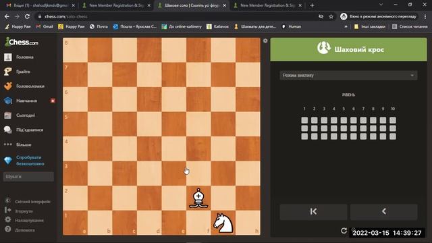The width and height of the screenshot is (432, 243).
Task: Select level 10 top row square
Action: click(x=393, y=120)
